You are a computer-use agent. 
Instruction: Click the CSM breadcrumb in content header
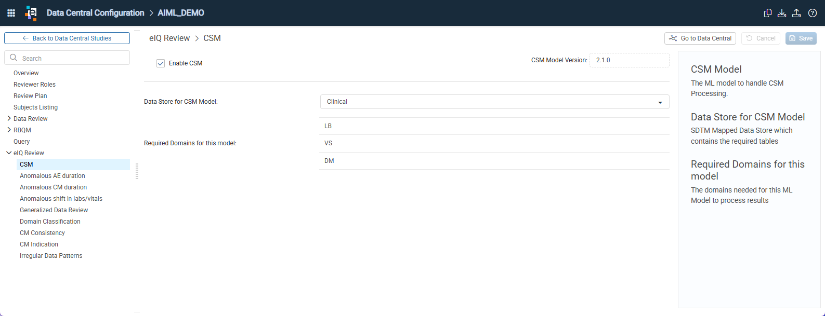(212, 38)
